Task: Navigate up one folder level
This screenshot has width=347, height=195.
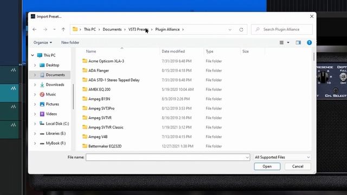Action: 63,29
